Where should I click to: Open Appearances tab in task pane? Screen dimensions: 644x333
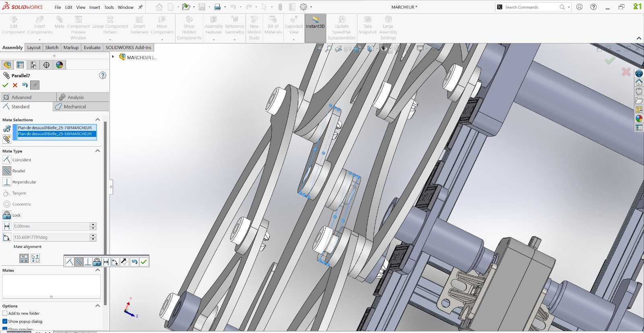tap(639, 118)
